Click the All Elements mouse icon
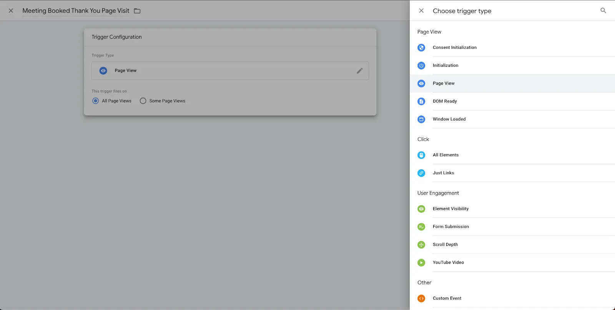Image resolution: width=615 pixels, height=310 pixels. tap(421, 155)
